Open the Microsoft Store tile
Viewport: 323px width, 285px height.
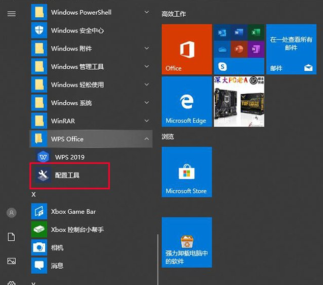coord(187,173)
